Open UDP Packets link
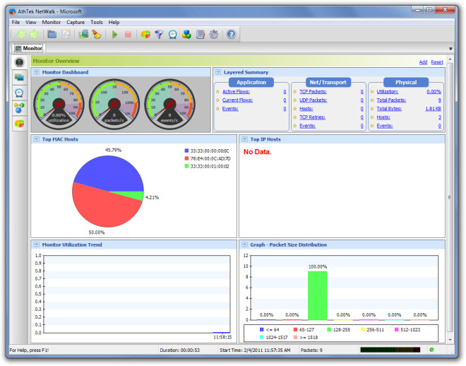Screen dimensions: 466x366 tap(313, 100)
